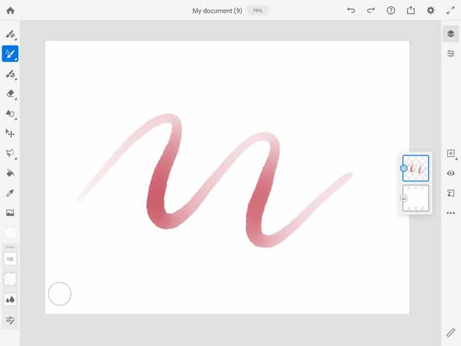Open the layer clipping/import icon
461x346 pixels.
click(451, 193)
